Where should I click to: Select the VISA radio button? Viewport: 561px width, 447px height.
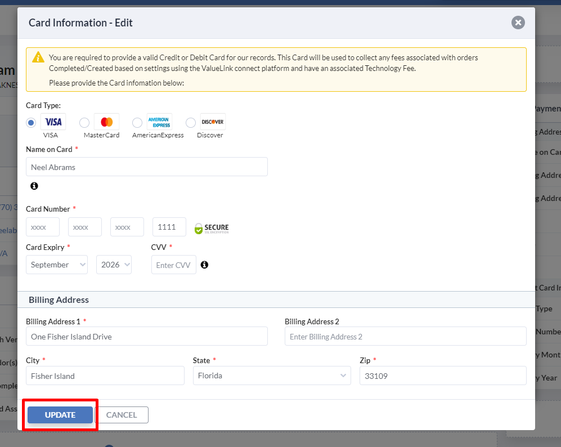pyautogui.click(x=31, y=123)
